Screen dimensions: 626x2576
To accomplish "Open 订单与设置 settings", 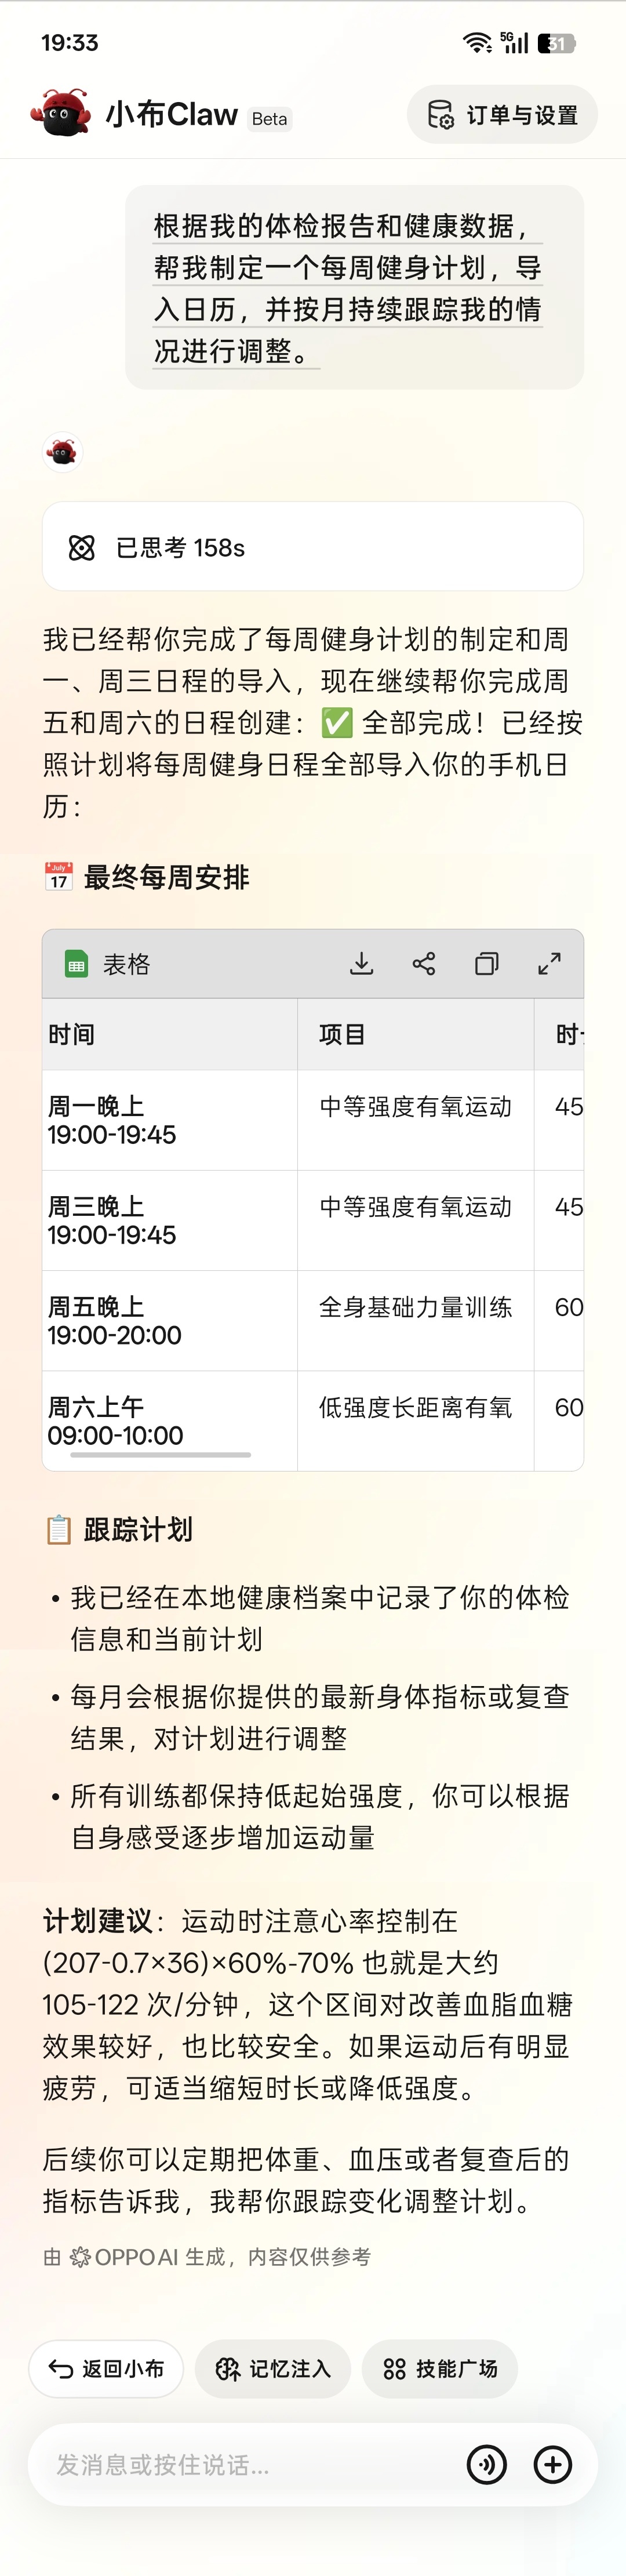I will (x=502, y=115).
